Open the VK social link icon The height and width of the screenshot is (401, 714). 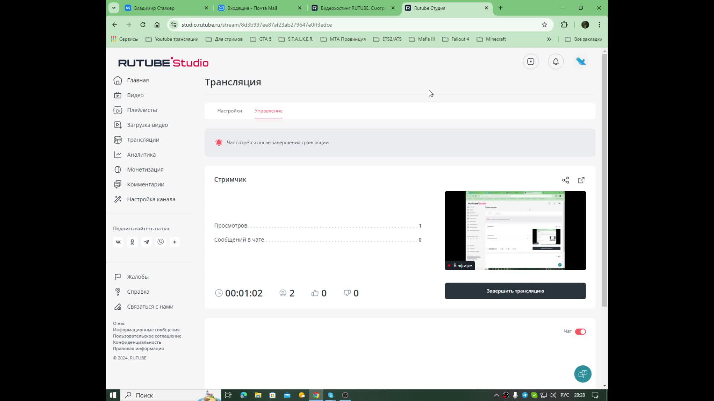point(118,242)
